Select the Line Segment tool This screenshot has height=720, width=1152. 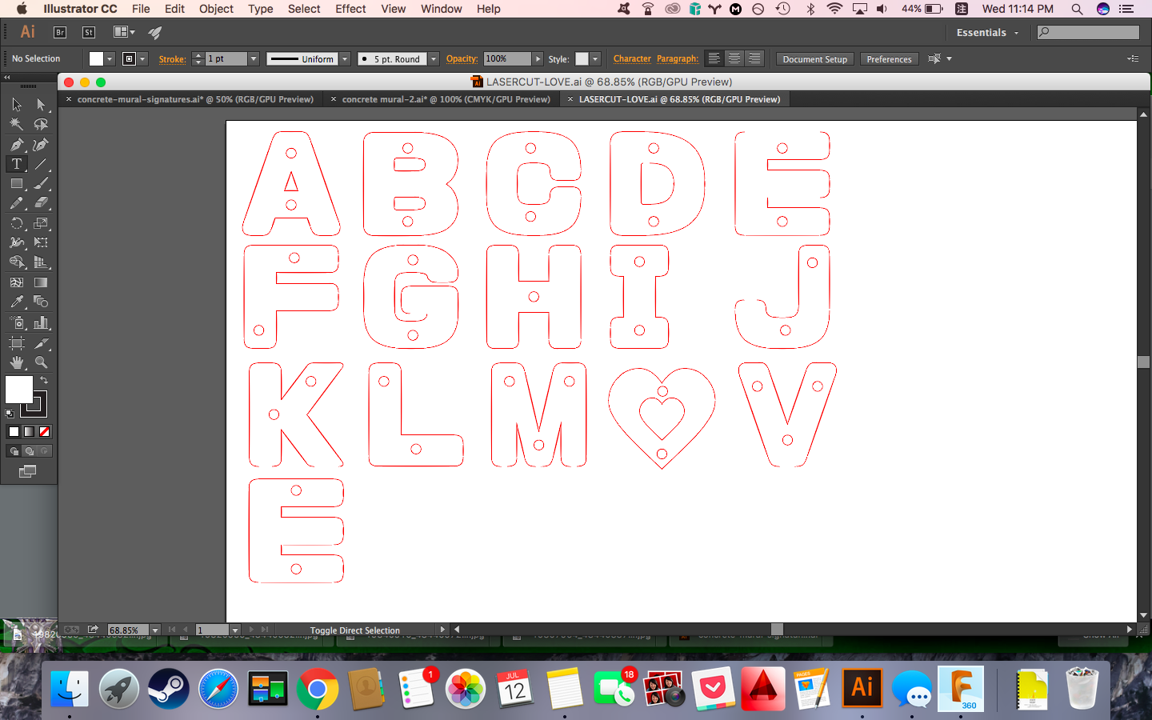coord(41,164)
